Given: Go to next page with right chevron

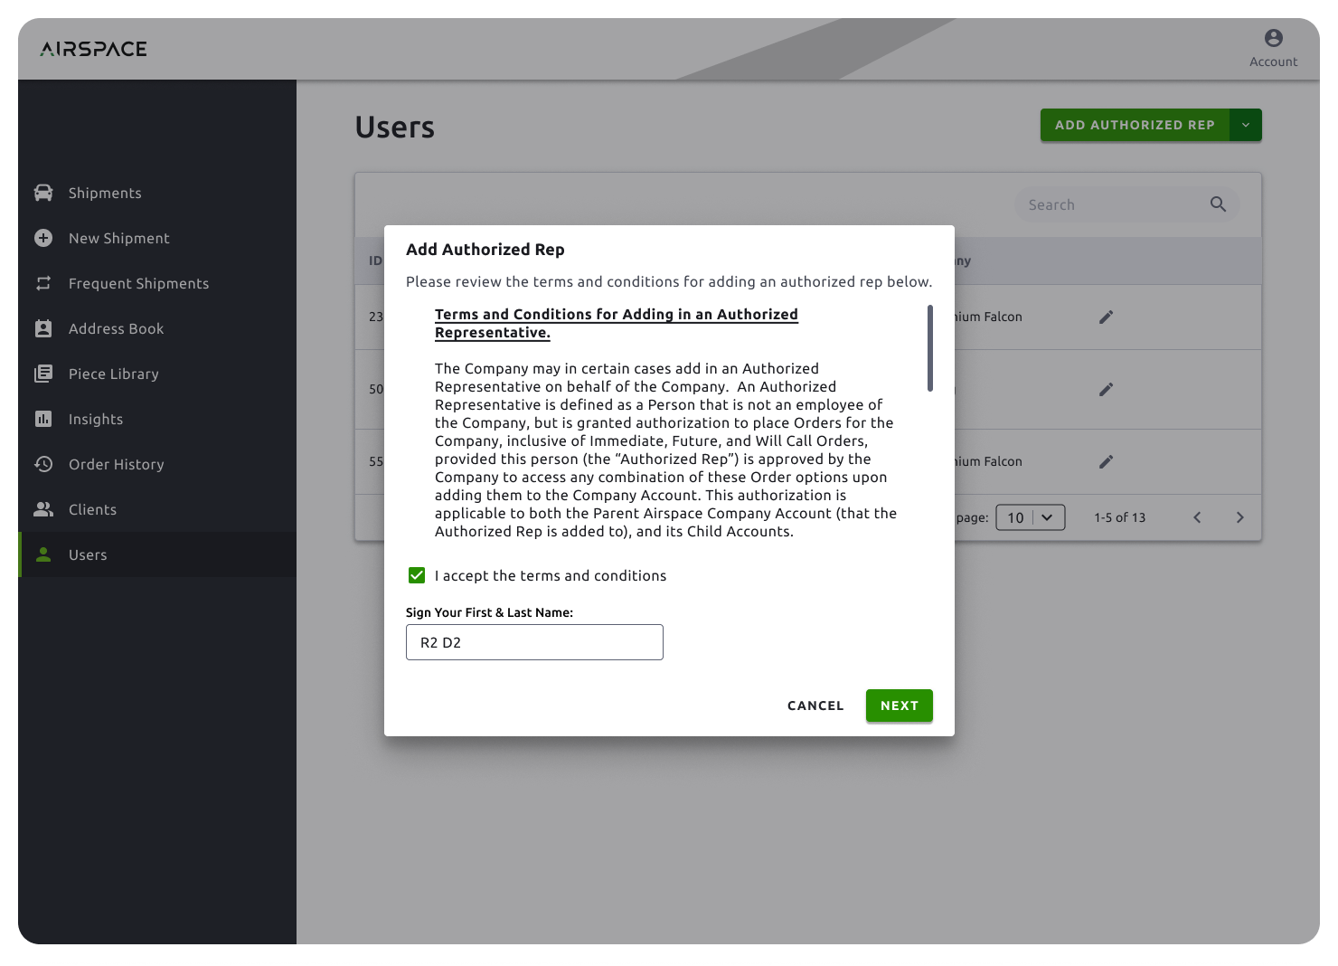Looking at the screenshot, I should point(1239,517).
